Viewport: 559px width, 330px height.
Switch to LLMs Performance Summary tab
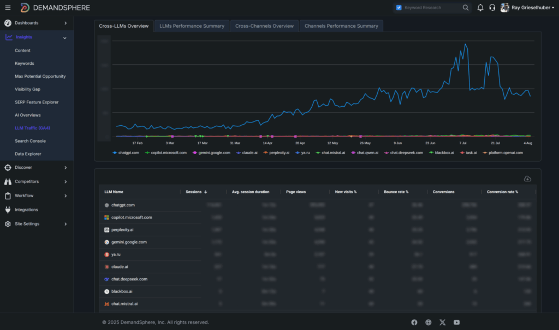pyautogui.click(x=192, y=26)
